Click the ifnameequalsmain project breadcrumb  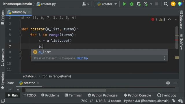18,4
